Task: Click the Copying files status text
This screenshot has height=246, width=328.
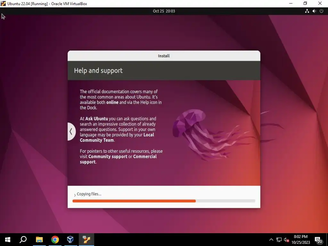Action: point(89,194)
